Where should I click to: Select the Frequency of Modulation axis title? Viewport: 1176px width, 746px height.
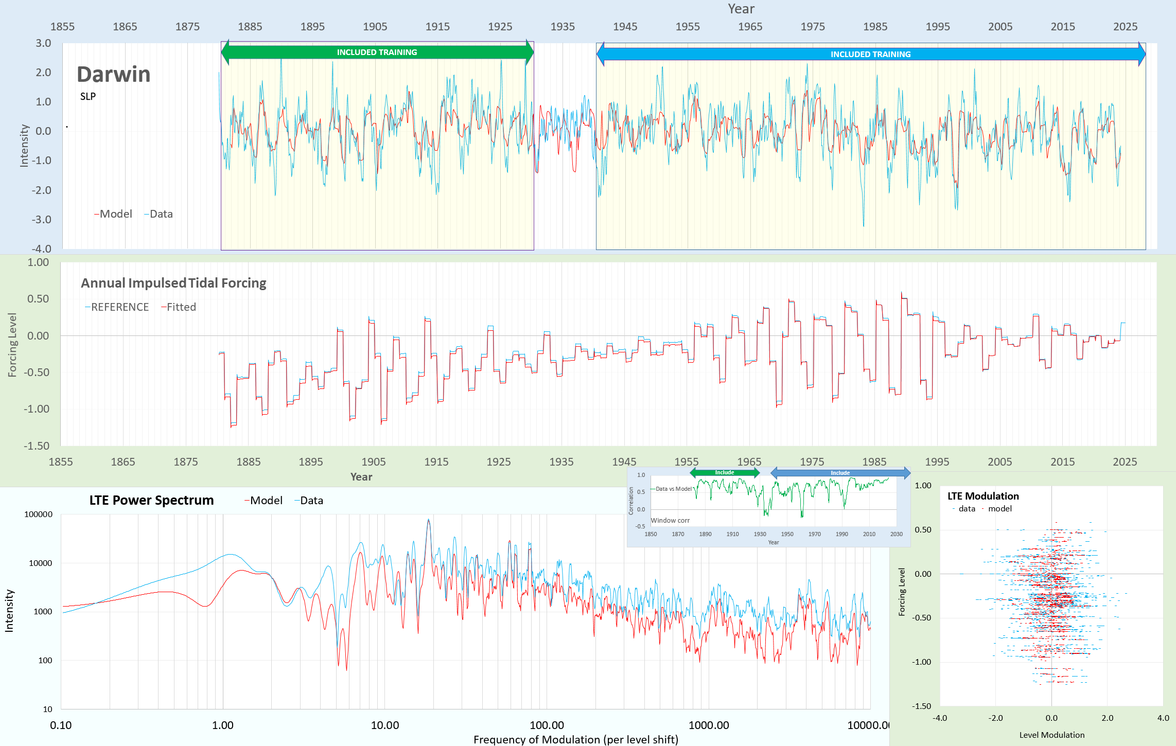pyautogui.click(x=575, y=739)
